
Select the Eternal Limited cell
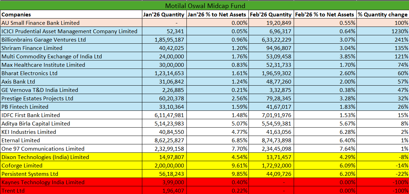click(71, 140)
